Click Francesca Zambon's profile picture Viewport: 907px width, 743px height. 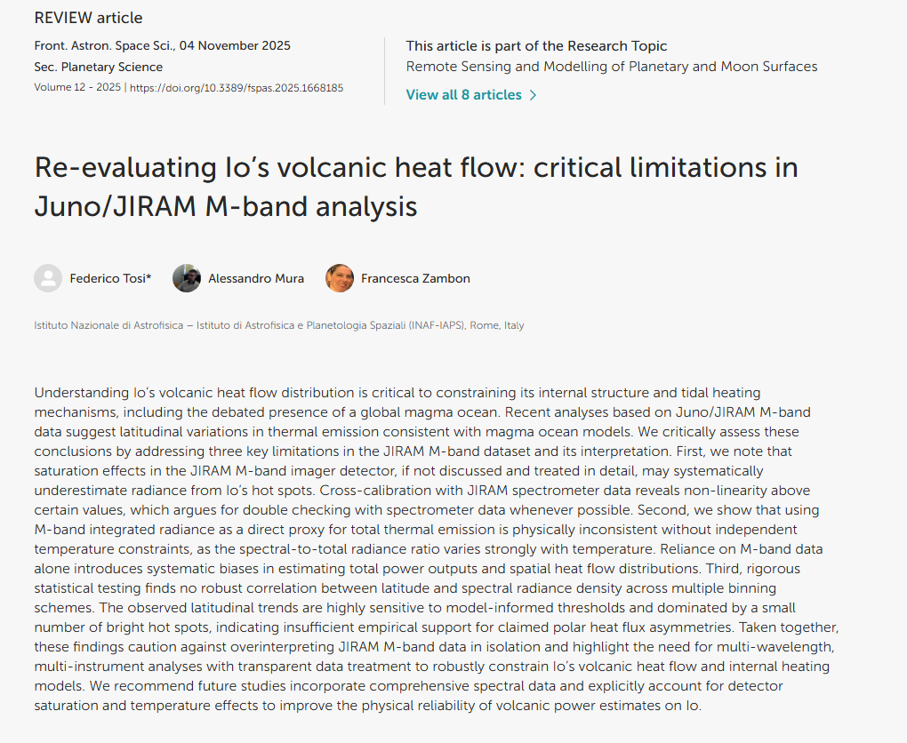pyautogui.click(x=340, y=278)
